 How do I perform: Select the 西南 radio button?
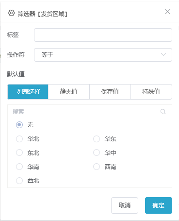[x=97, y=167]
